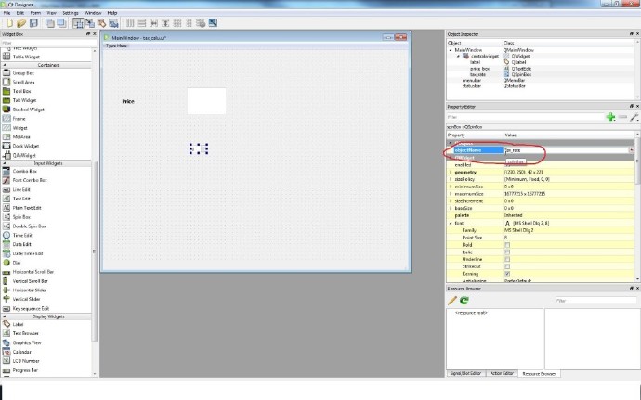Viewport: 641px width, 400px height.
Task: Click the green plus add property icon
Action: tap(610, 117)
